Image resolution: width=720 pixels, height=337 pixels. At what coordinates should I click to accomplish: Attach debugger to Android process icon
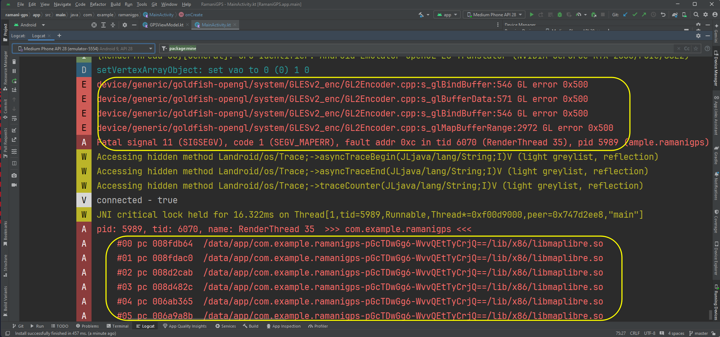click(594, 14)
